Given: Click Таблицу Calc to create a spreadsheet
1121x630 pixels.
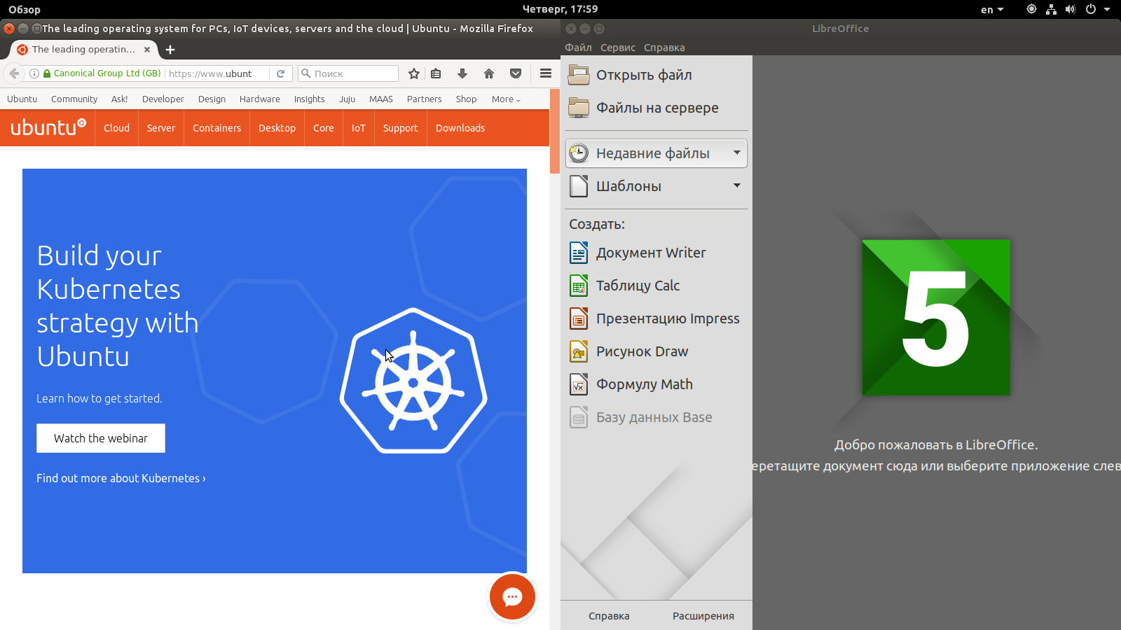Looking at the screenshot, I should coord(638,286).
